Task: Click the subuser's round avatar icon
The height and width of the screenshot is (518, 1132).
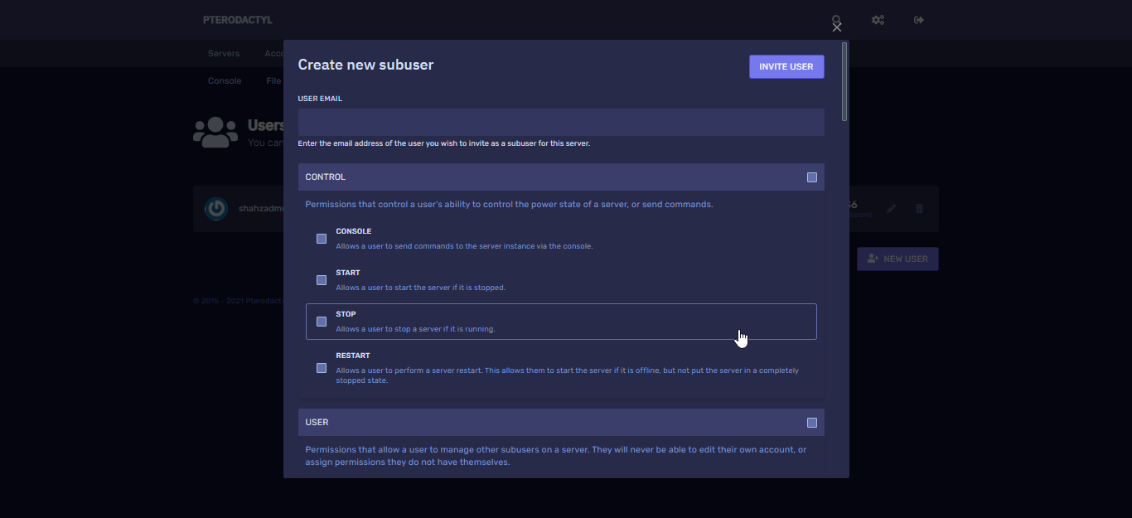Action: coord(216,209)
